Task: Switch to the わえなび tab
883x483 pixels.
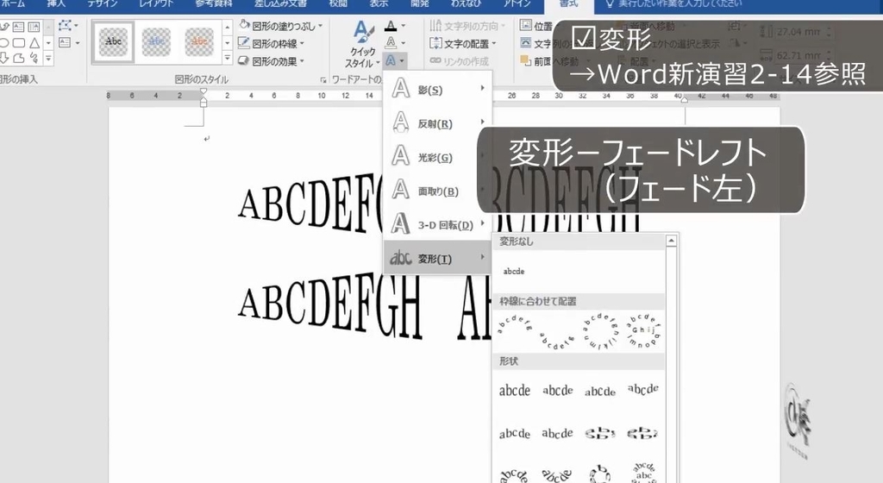Action: [466, 3]
